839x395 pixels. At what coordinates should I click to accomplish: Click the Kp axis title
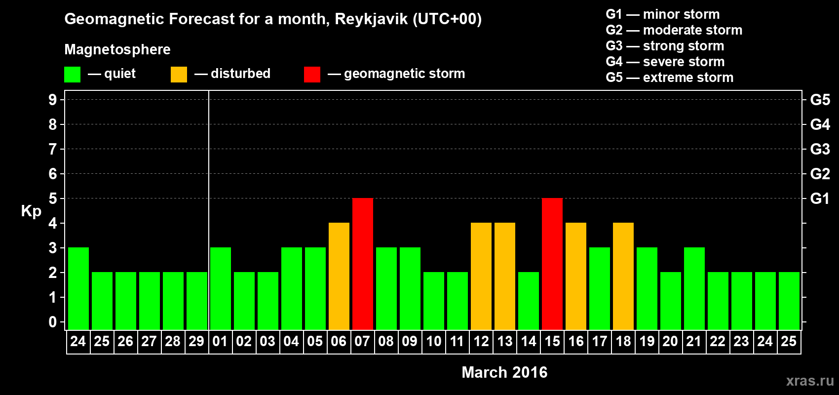pos(31,211)
